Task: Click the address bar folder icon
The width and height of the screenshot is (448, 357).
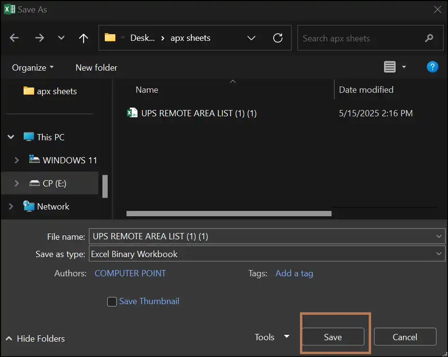Action: [x=110, y=37]
